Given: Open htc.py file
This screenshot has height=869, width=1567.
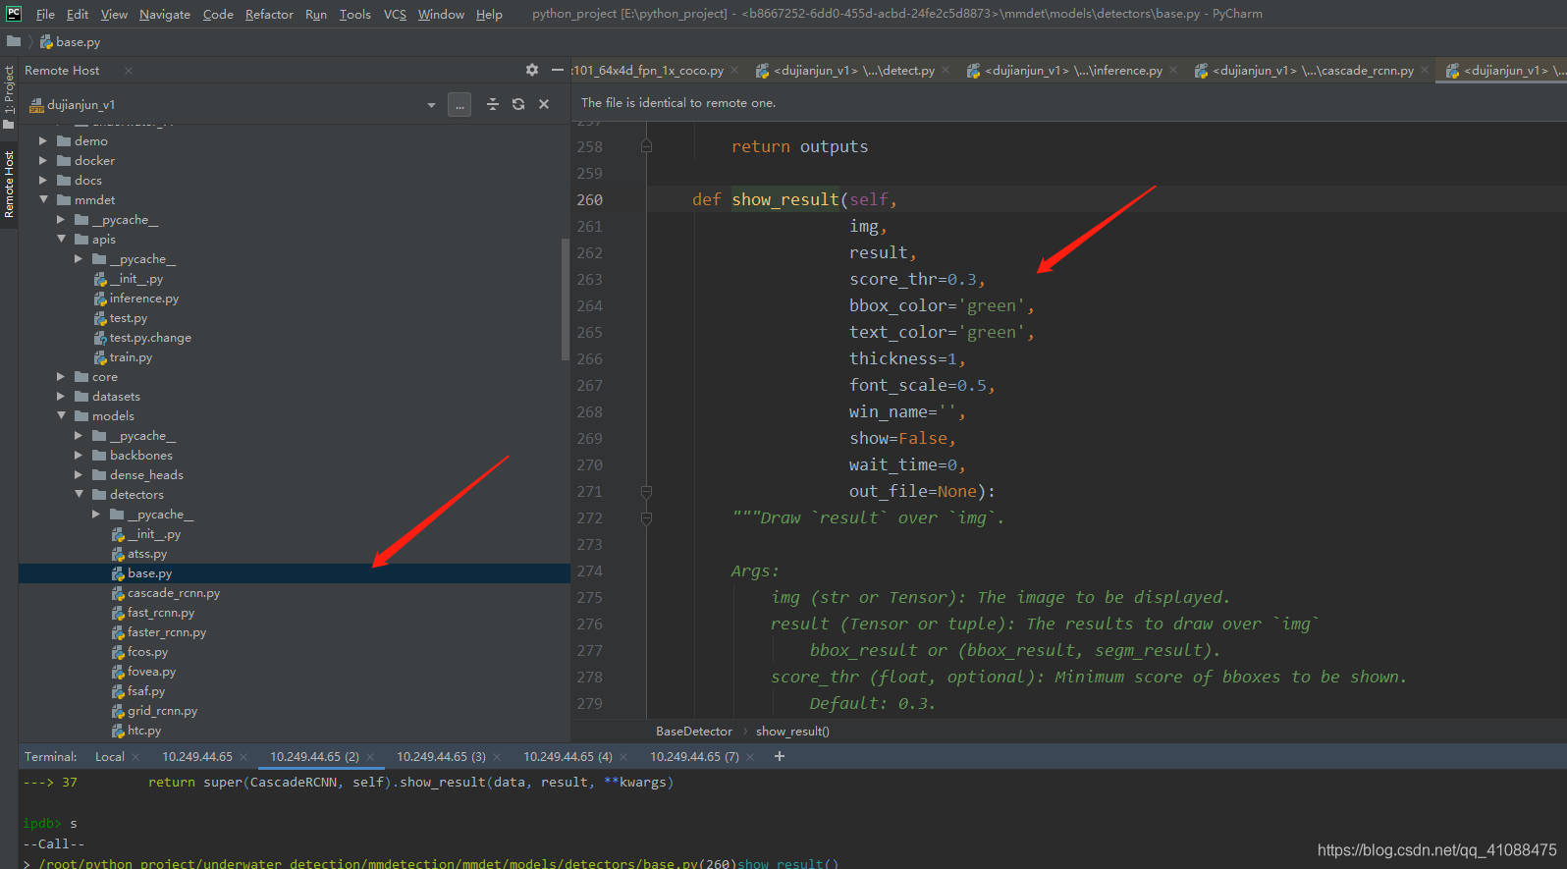Looking at the screenshot, I should pyautogui.click(x=143, y=731).
